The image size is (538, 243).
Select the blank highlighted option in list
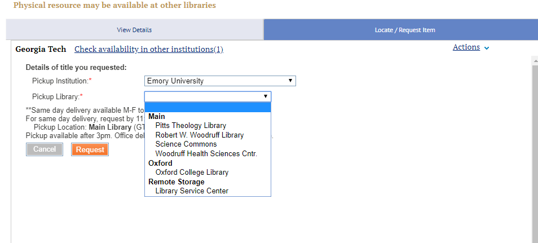coord(208,107)
